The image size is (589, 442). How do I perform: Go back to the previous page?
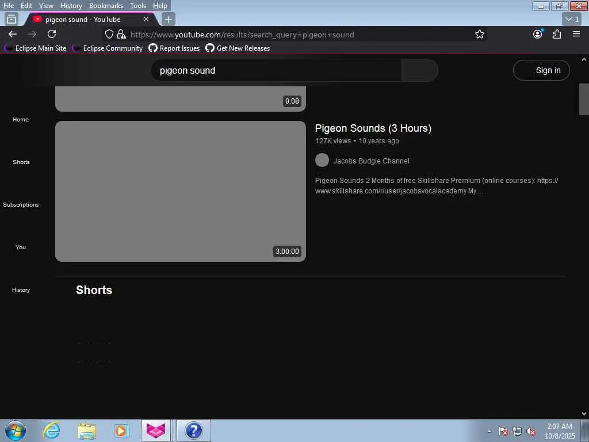[x=13, y=34]
